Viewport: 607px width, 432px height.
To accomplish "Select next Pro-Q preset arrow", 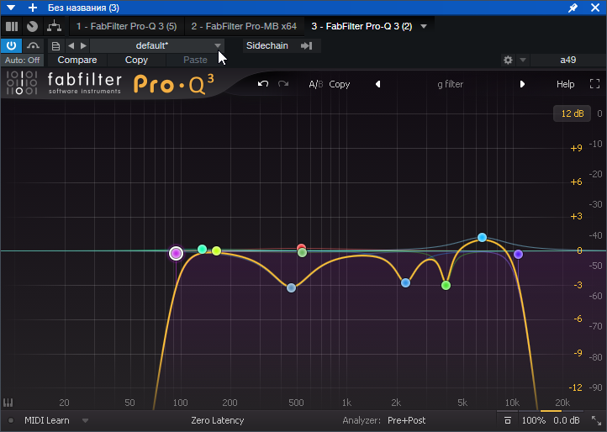I will pyautogui.click(x=522, y=84).
